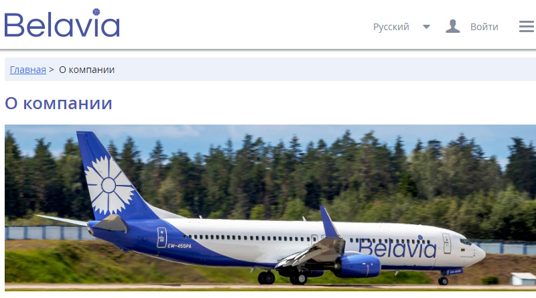Go to Главная via breadcrumb
This screenshot has width=536, height=298.
(x=27, y=70)
